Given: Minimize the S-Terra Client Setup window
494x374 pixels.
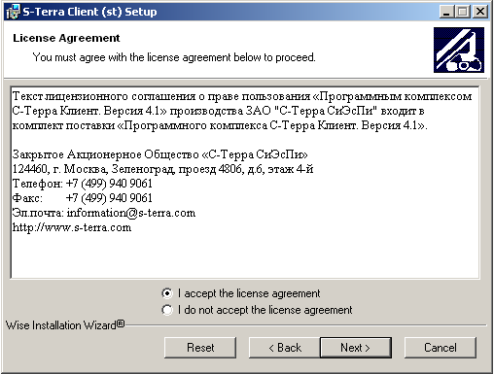Looking at the screenshot, I should 446,12.
